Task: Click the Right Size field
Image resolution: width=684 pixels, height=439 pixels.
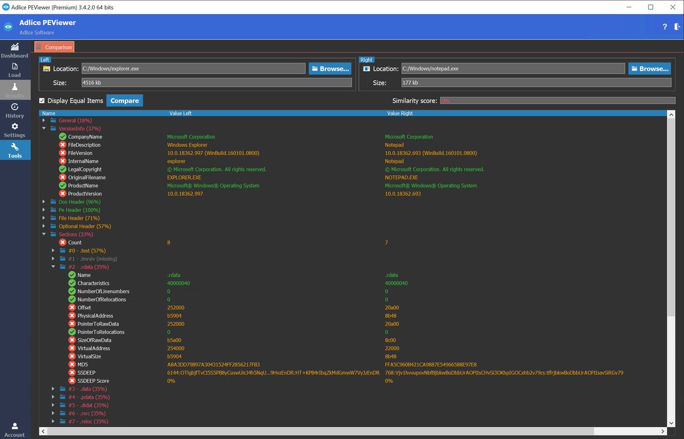Action: point(536,83)
